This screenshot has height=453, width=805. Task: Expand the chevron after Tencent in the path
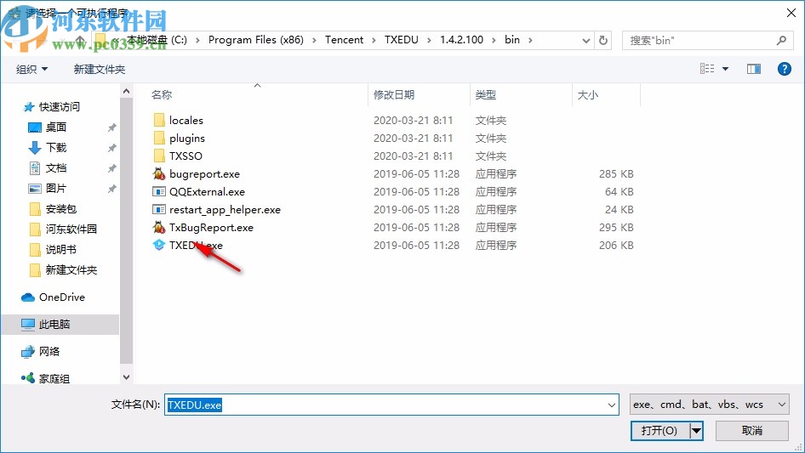coord(374,40)
